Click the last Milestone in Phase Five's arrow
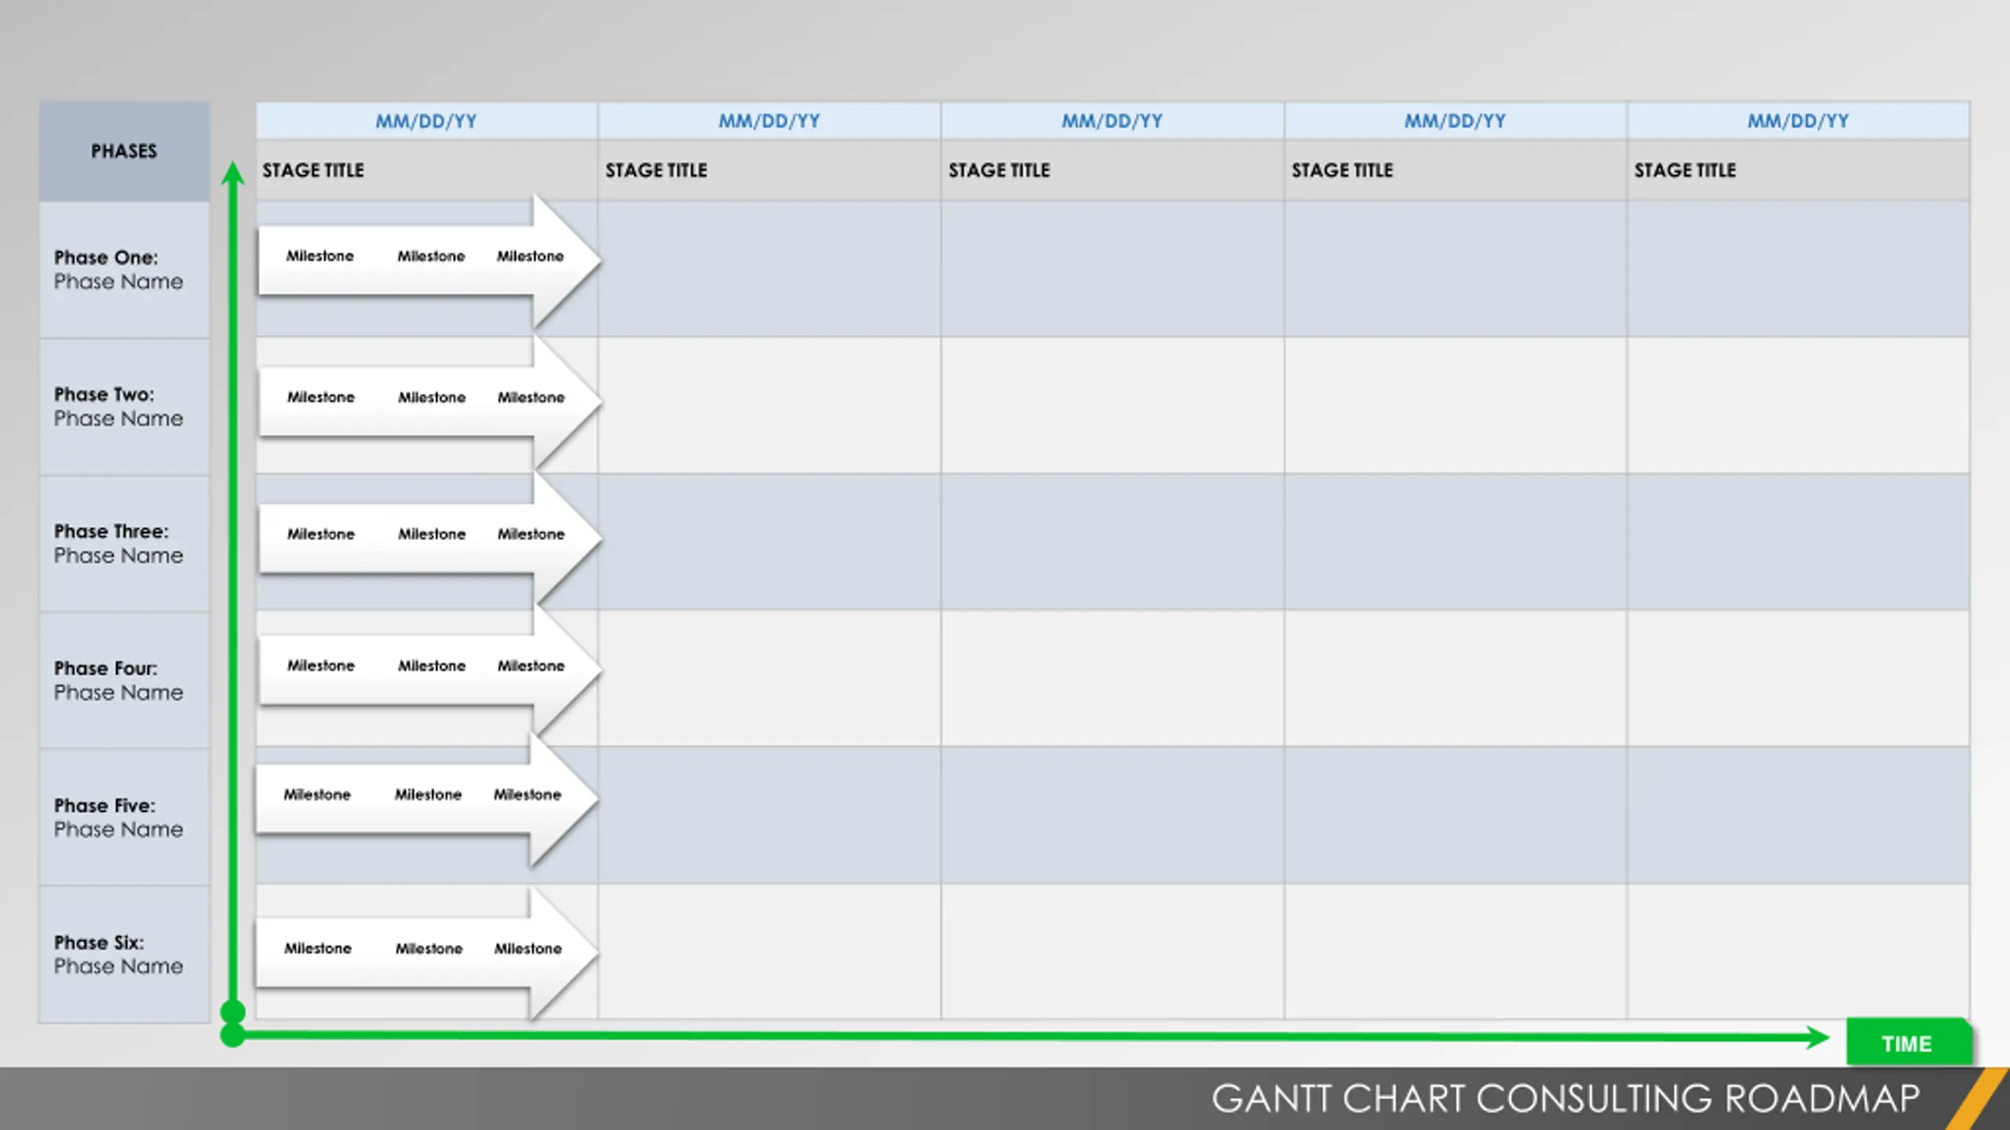Image resolution: width=2010 pixels, height=1130 pixels. pyautogui.click(x=527, y=794)
